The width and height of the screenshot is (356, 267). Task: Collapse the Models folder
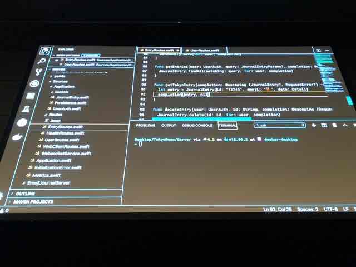coord(61,92)
